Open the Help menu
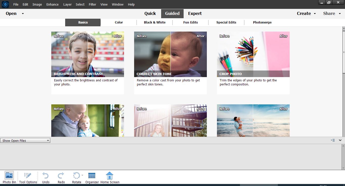The height and width of the screenshot is (186, 345). [131, 4]
